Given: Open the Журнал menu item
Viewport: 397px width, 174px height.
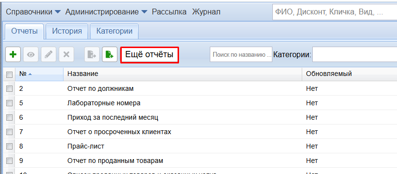Looking at the screenshot, I should tap(206, 12).
